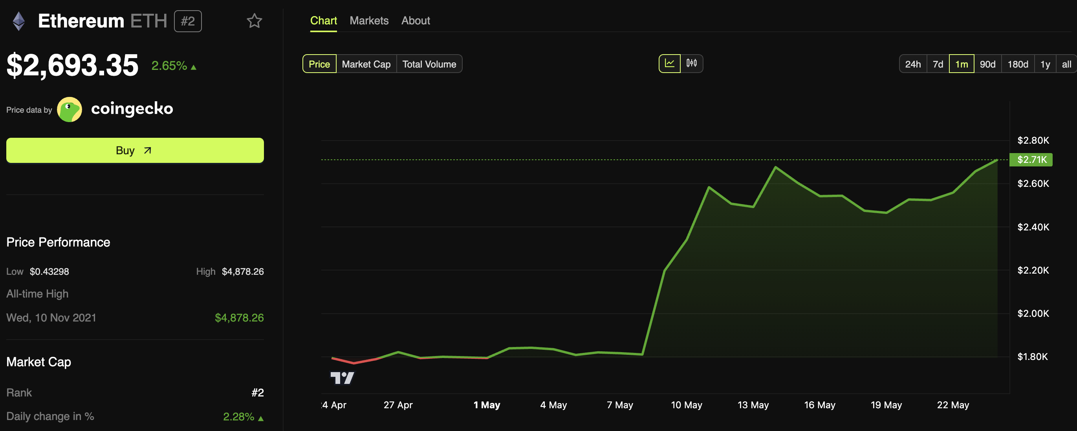Image resolution: width=1077 pixels, height=431 pixels.
Task: Click the $2.71K current price label
Action: pos(1031,159)
